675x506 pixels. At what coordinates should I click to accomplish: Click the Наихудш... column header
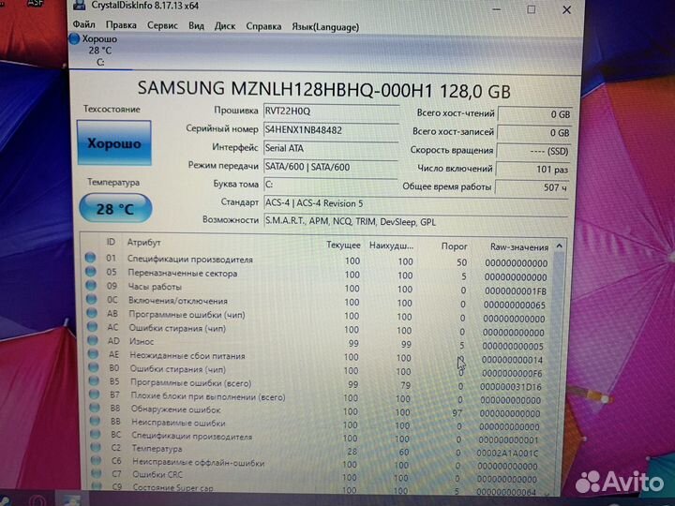pos(391,246)
